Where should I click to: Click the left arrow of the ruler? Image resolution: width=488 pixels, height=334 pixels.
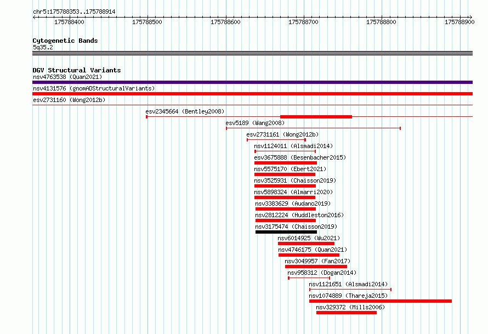34,18
